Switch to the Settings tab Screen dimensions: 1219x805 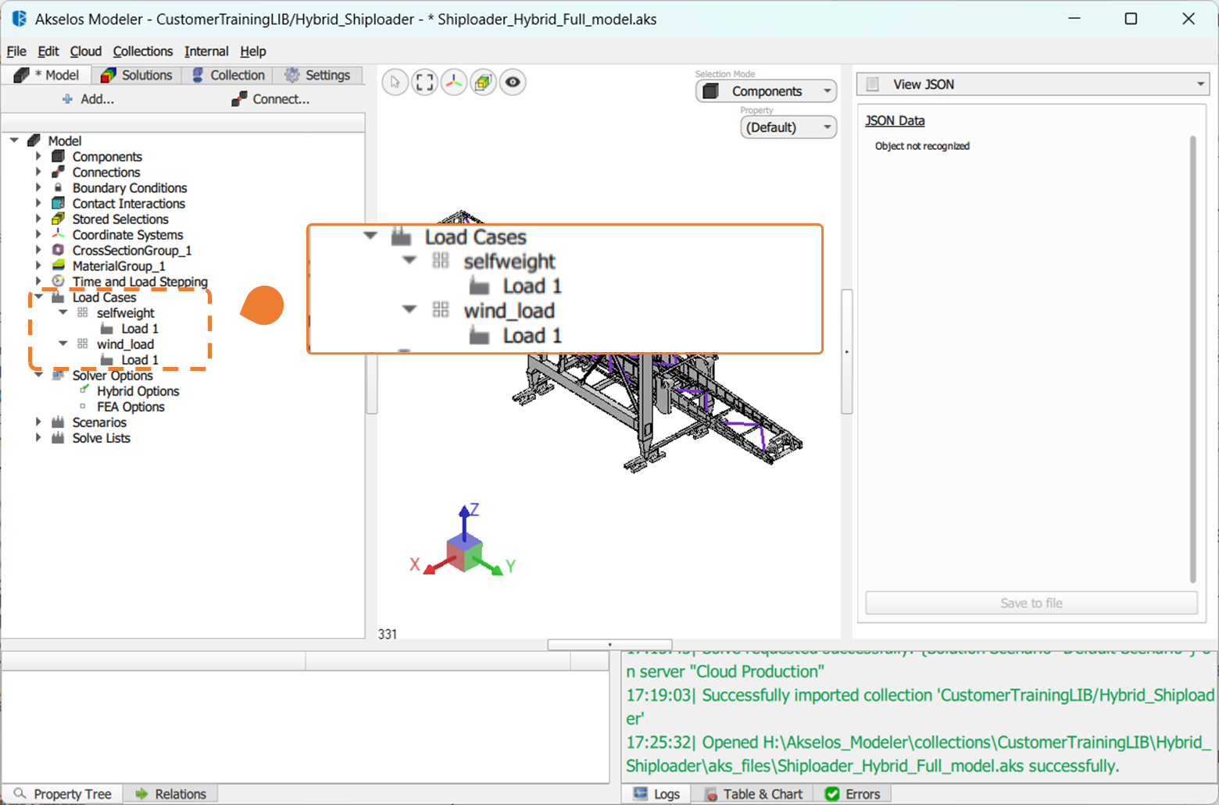tap(318, 75)
